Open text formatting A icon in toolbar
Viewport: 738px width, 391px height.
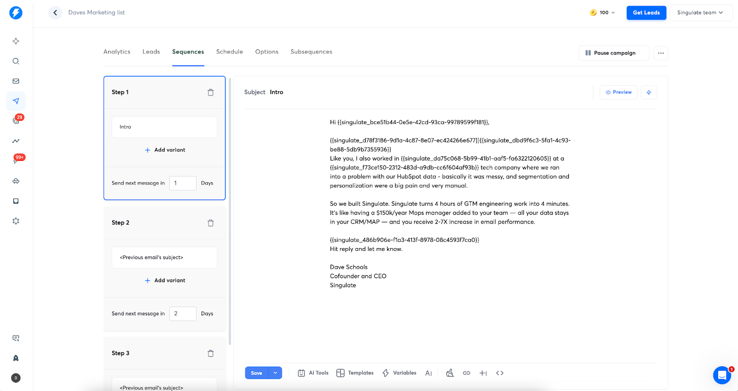pos(429,373)
